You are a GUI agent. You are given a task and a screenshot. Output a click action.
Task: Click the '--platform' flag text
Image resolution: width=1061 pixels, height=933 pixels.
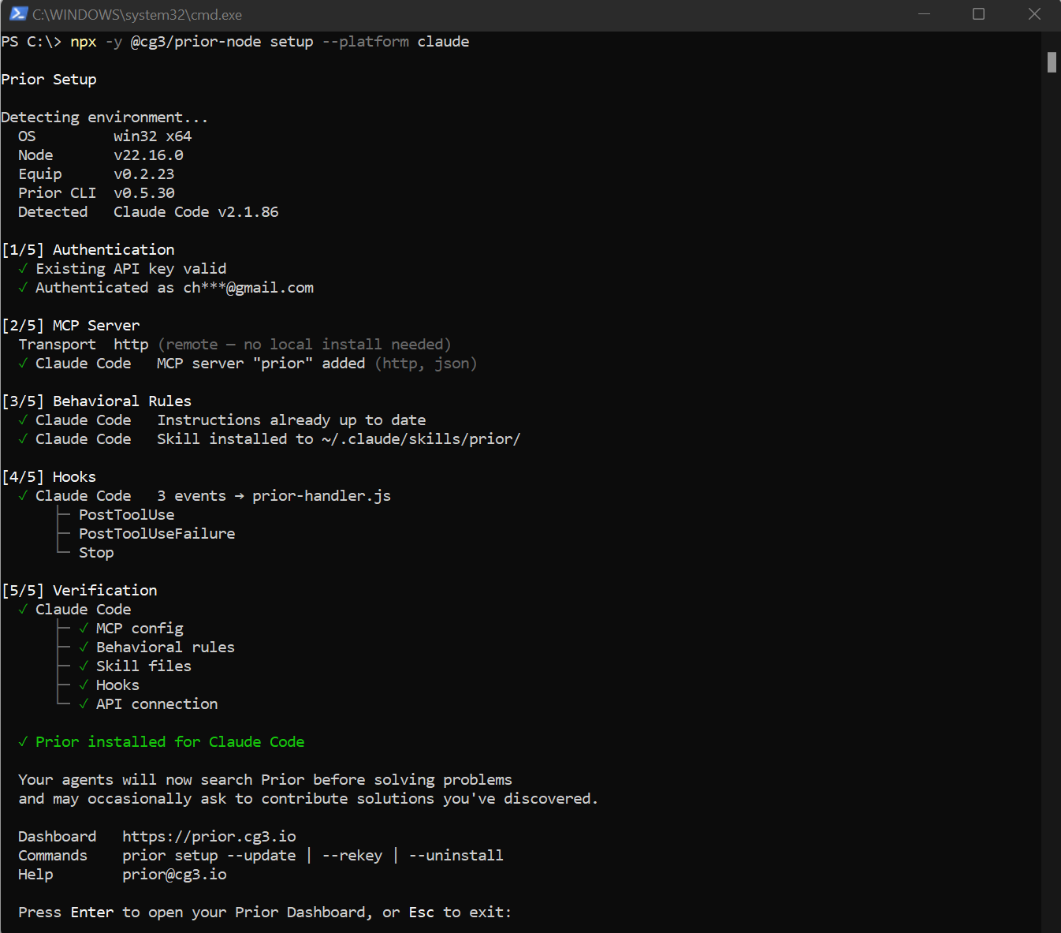click(366, 42)
